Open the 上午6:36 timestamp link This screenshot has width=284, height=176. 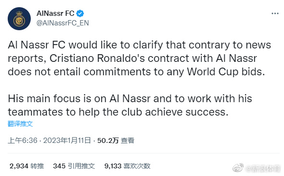coord(23,141)
